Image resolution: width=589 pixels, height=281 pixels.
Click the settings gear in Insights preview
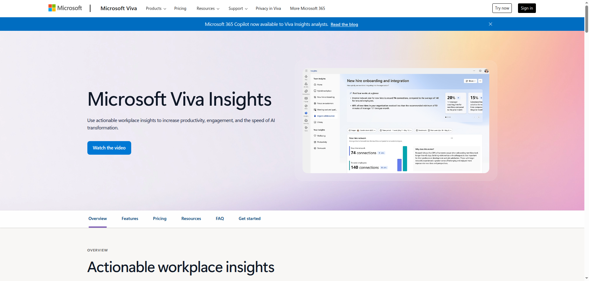click(480, 71)
